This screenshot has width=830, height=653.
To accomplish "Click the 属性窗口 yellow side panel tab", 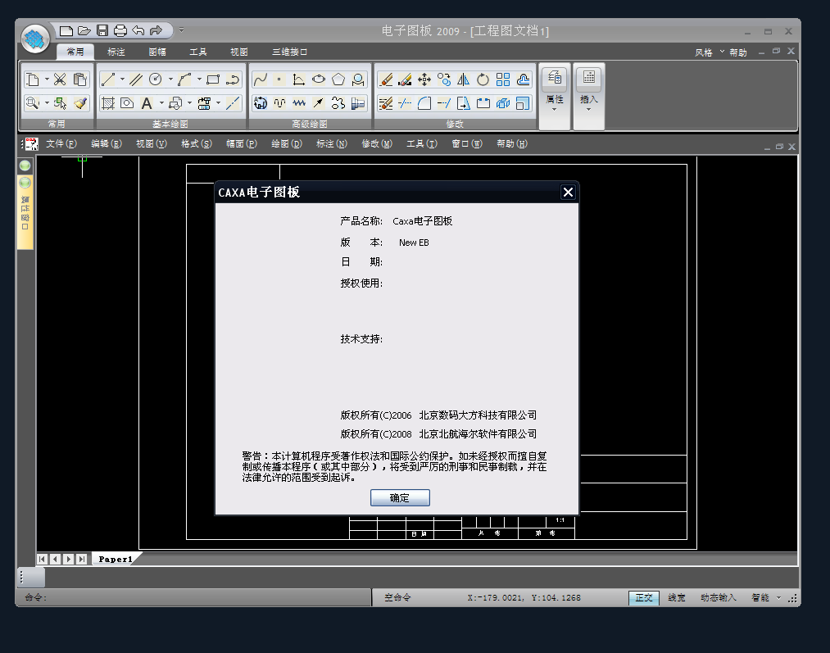I will [25, 213].
